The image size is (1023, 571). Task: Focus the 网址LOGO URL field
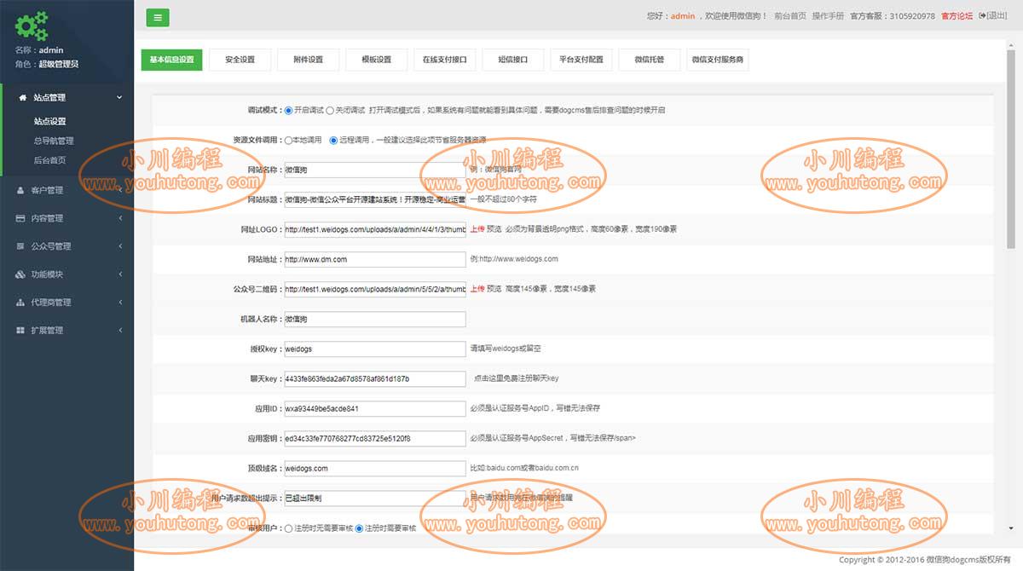click(x=374, y=229)
